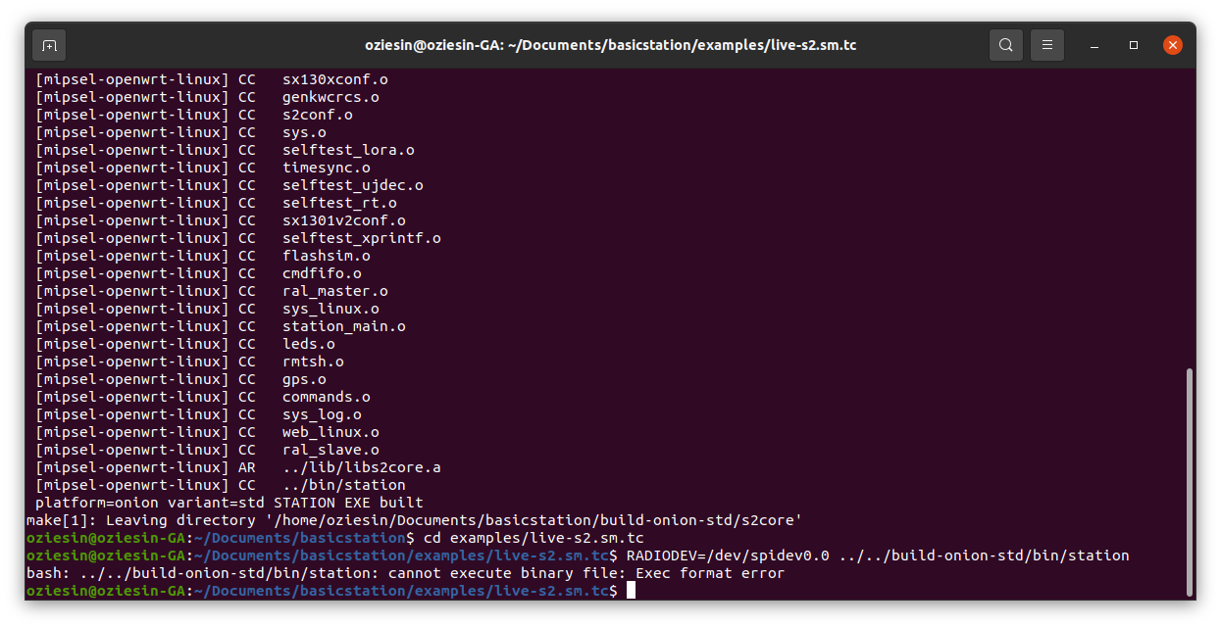Viewport: 1221px width, 628px height.
Task: Open the hamburger menu
Action: (1045, 44)
